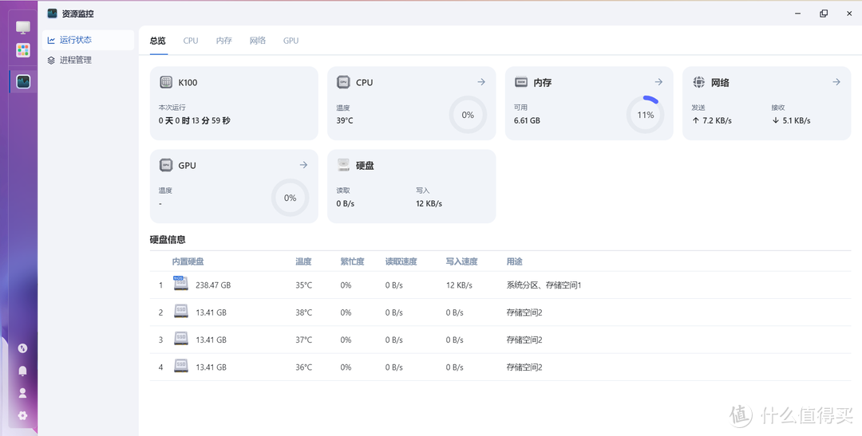
Task: Click the 用途 column header
Action: 515,262
